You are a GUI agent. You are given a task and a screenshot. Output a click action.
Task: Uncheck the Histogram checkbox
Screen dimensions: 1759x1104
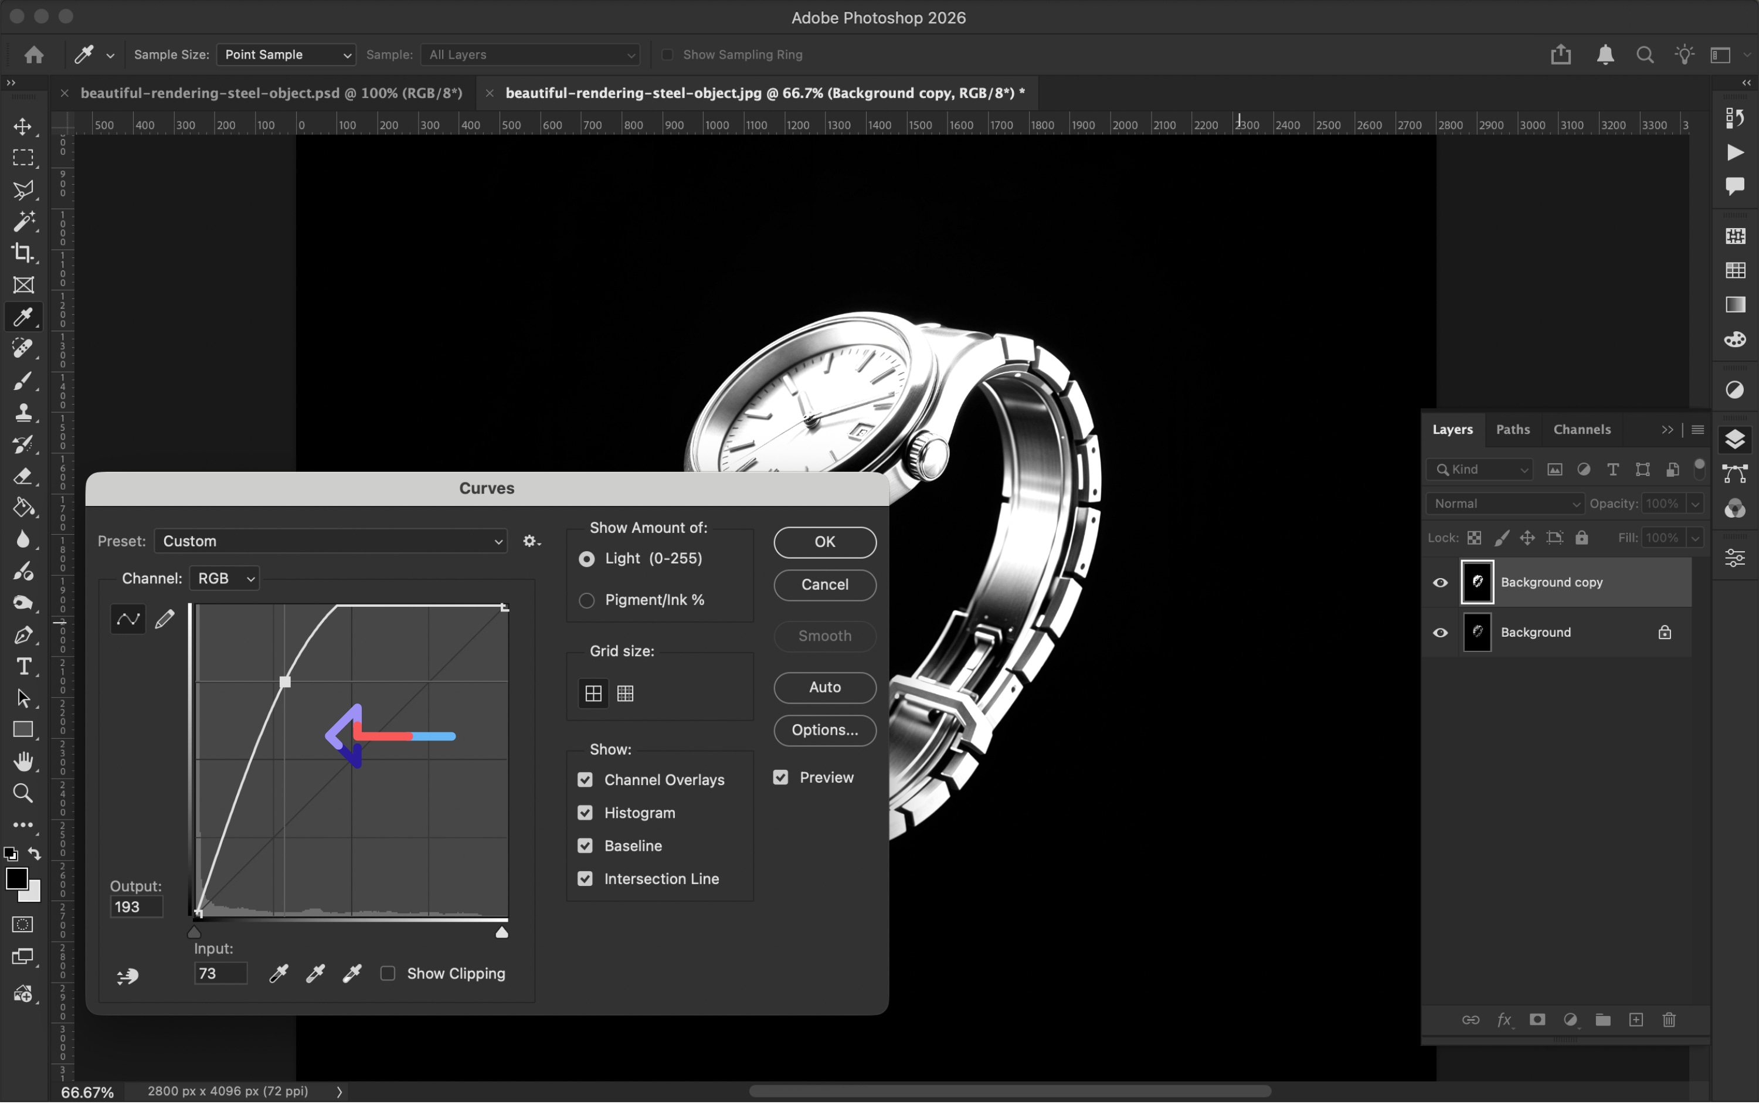[x=585, y=813]
